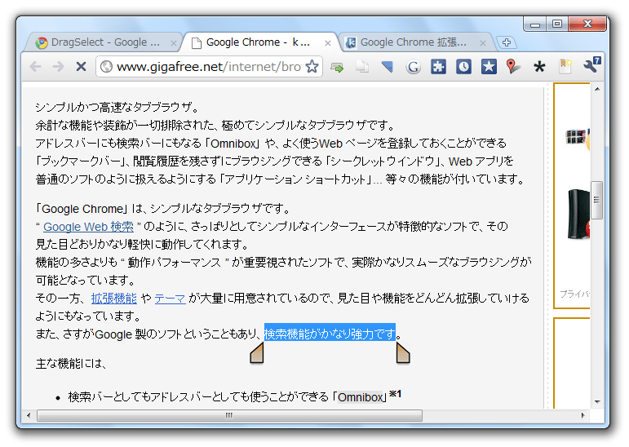Close the Chrome window
629x447 pixels.
click(x=587, y=24)
